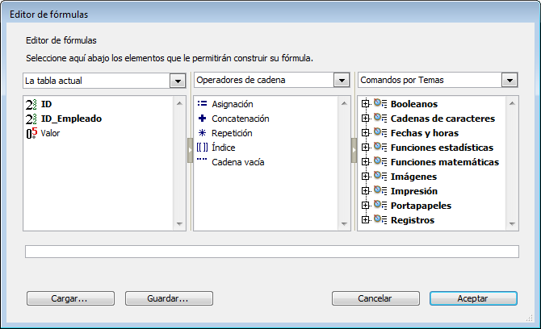The image size is (541, 329).
Task: Select the Índice brackets icon
Action: point(203,148)
